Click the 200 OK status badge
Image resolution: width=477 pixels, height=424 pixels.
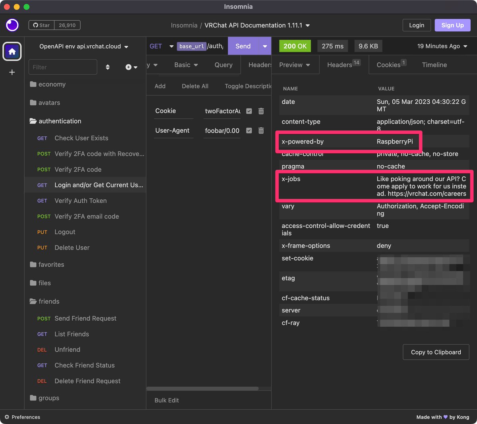(295, 46)
